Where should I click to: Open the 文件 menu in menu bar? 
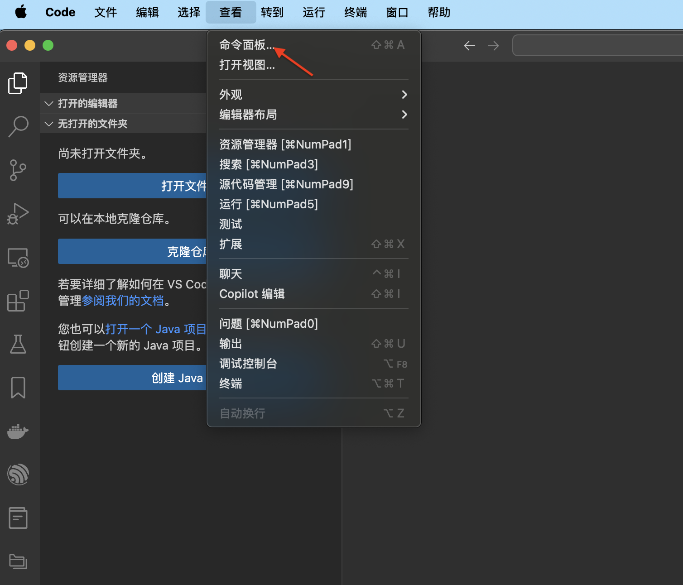pyautogui.click(x=106, y=12)
